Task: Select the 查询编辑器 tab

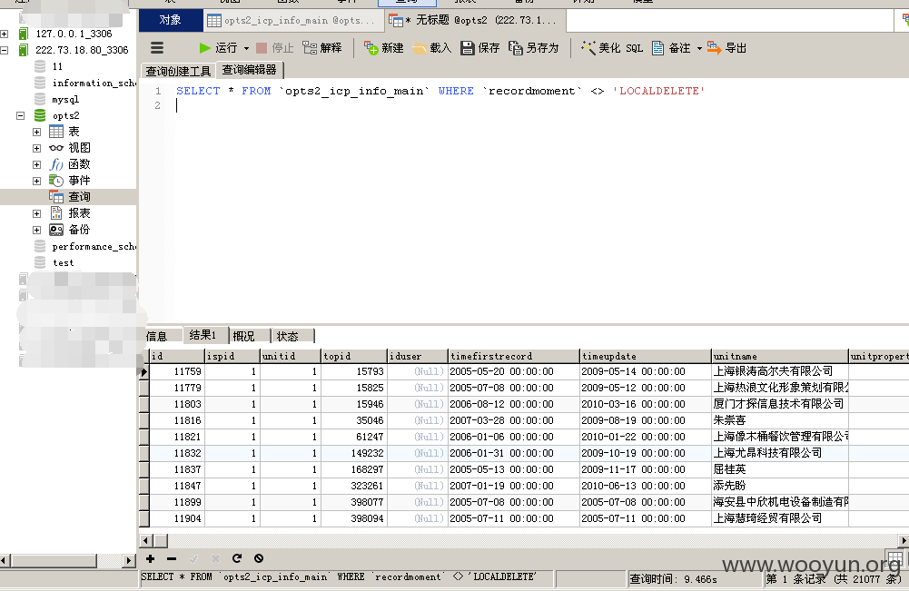Action: coord(250,70)
